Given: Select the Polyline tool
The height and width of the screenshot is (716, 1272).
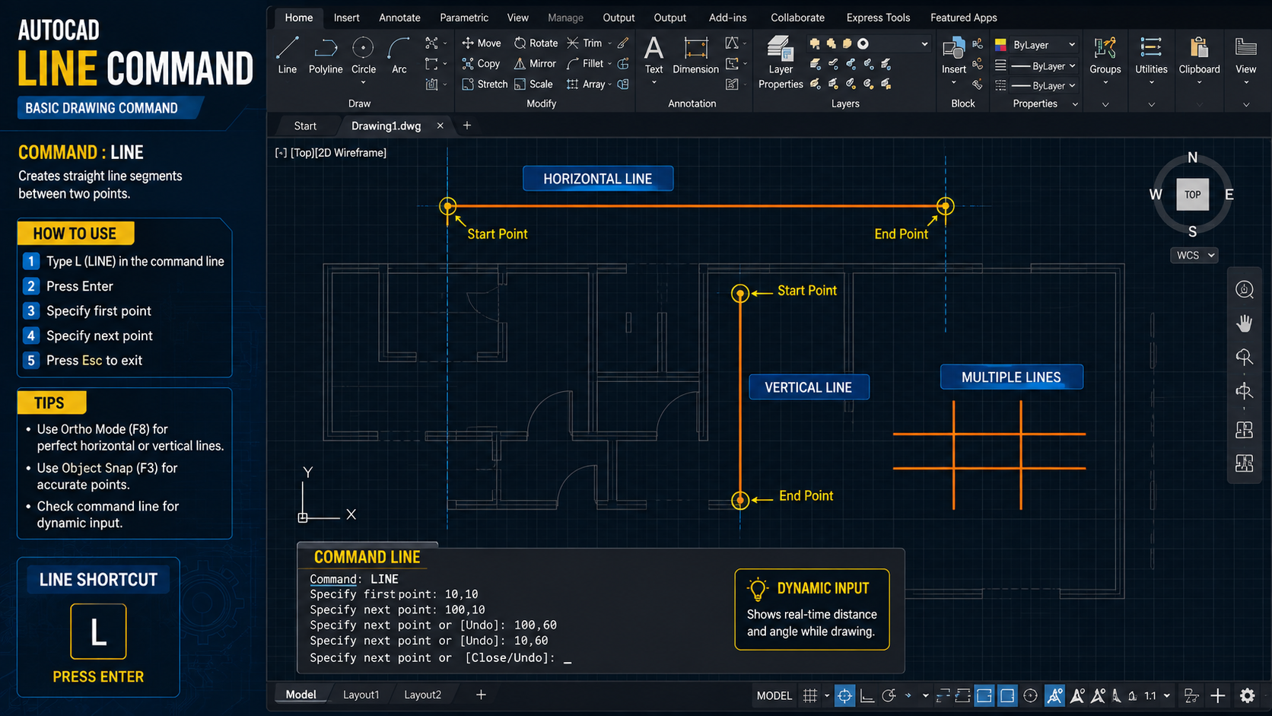Looking at the screenshot, I should tap(326, 55).
